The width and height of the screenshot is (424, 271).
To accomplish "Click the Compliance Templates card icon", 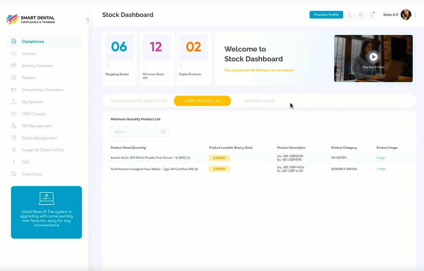I will [14, 90].
